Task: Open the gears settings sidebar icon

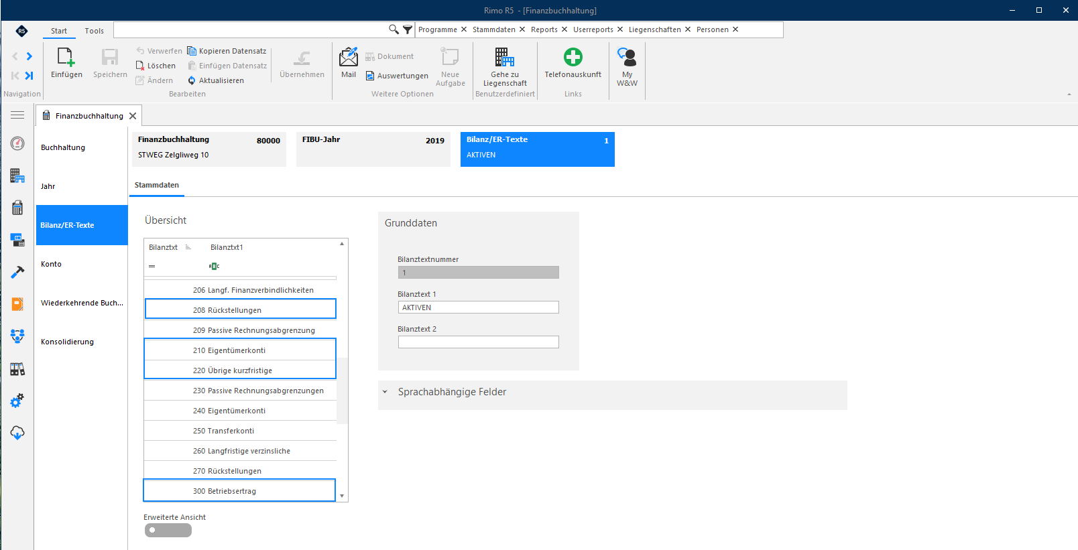Action: (x=17, y=401)
